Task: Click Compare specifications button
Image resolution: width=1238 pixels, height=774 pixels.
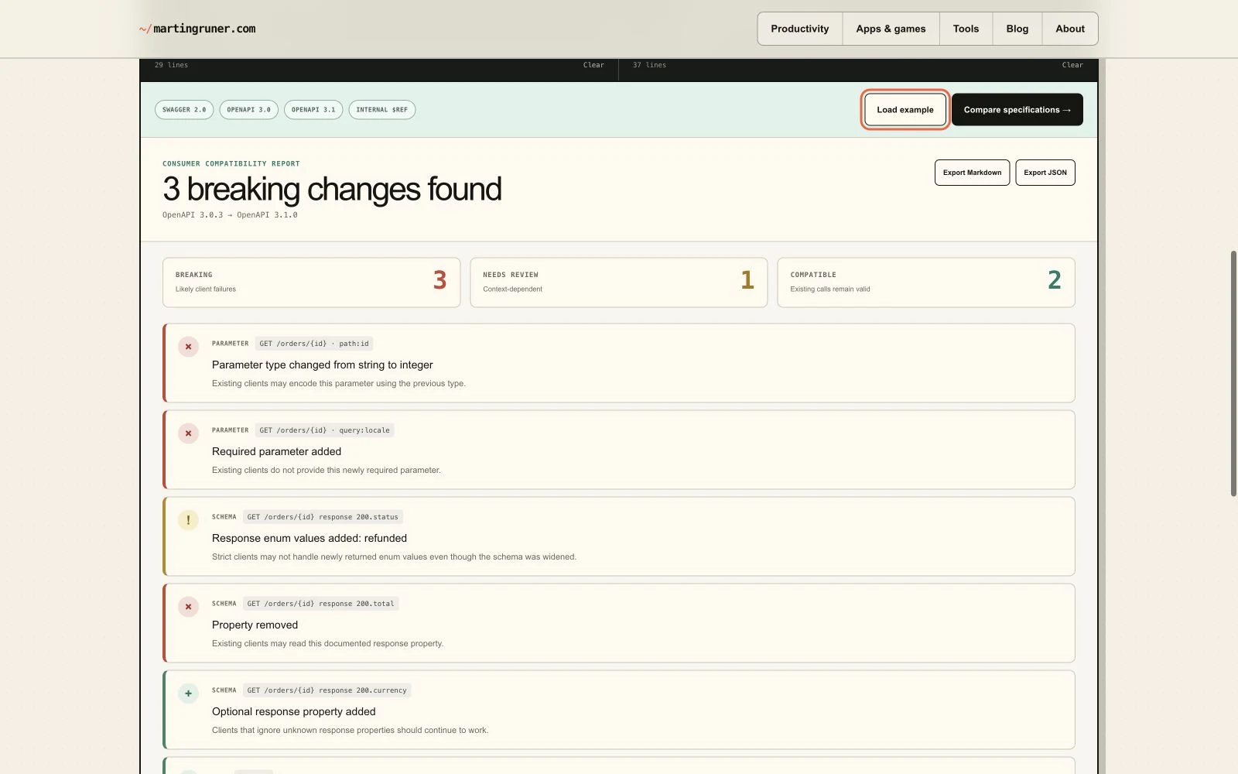Action: click(1017, 110)
